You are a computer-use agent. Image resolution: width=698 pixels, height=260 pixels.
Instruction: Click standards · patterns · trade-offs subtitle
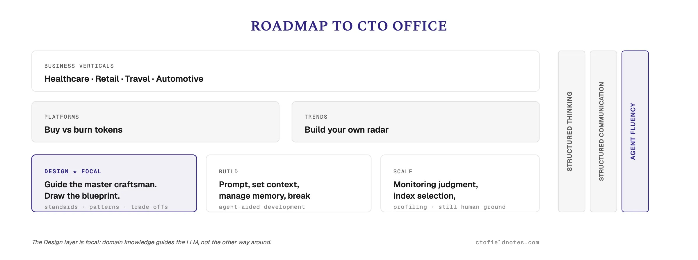tap(106, 207)
